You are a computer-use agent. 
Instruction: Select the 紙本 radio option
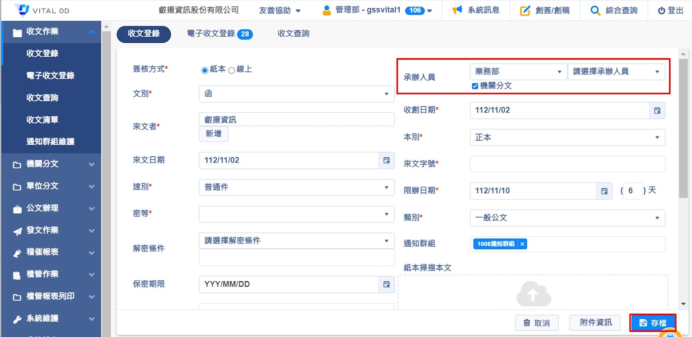(205, 70)
